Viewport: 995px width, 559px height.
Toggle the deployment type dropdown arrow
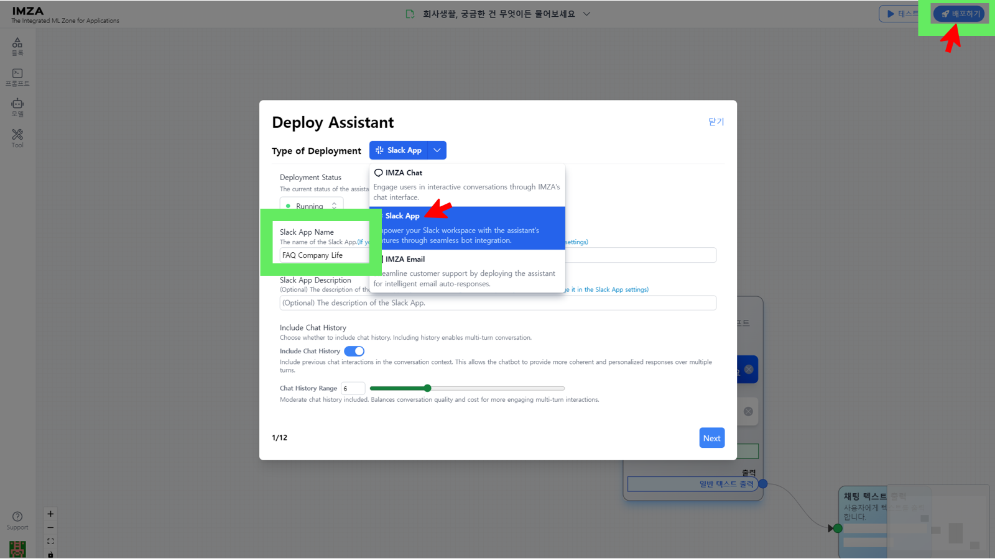pyautogui.click(x=437, y=150)
